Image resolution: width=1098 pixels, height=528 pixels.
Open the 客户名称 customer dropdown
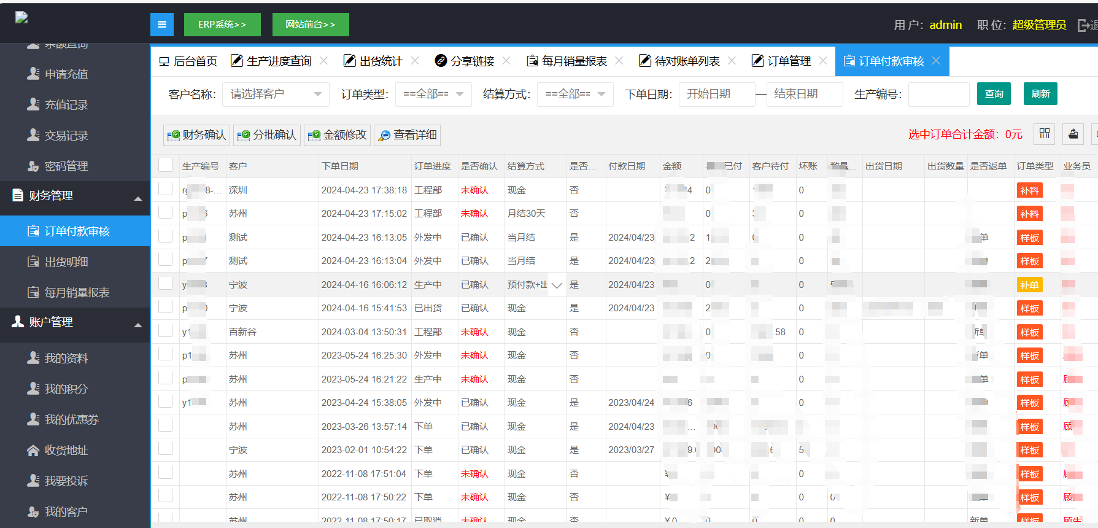coord(276,95)
